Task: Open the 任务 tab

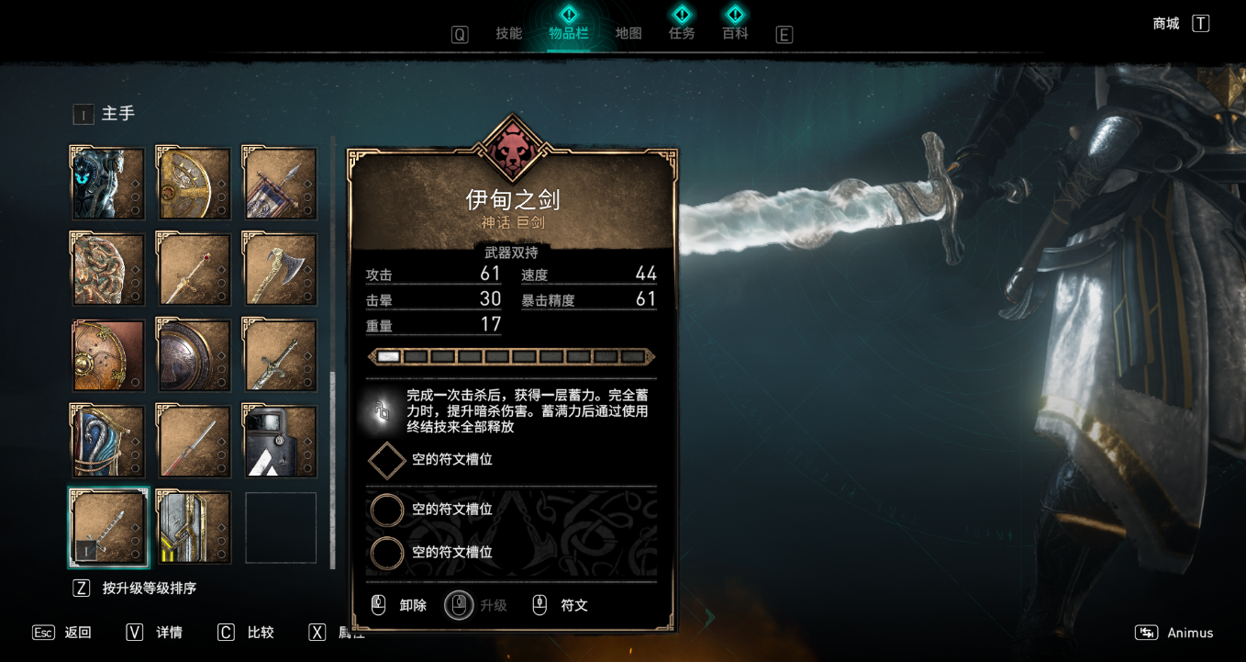Action: (682, 34)
